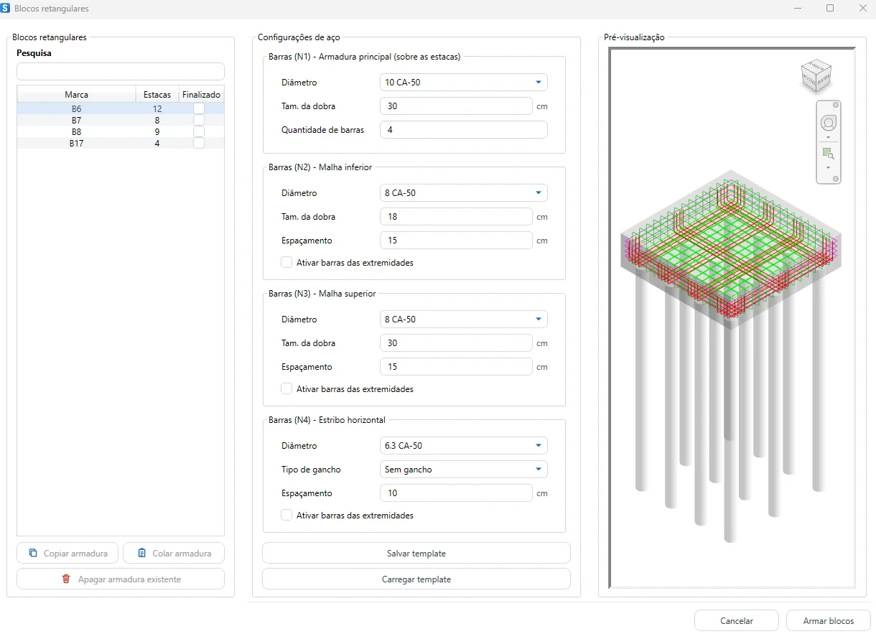This screenshot has height=634, width=876.
Task: Click the Armar blocos button
Action: pos(829,621)
